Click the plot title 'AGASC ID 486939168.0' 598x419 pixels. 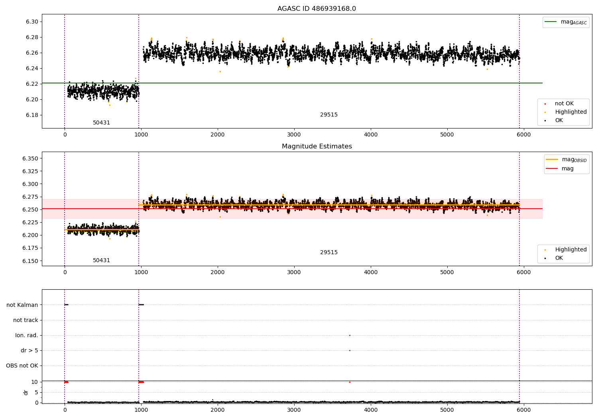[317, 9]
